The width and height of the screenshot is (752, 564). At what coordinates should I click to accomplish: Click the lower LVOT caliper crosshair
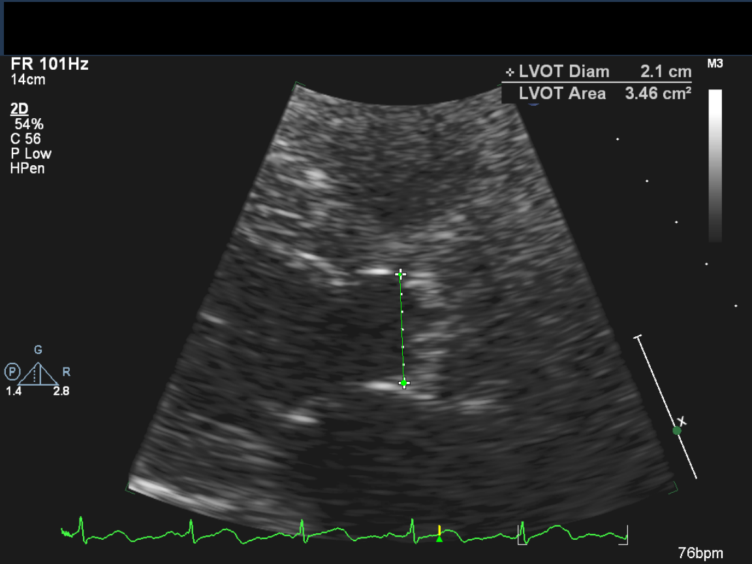404,382
